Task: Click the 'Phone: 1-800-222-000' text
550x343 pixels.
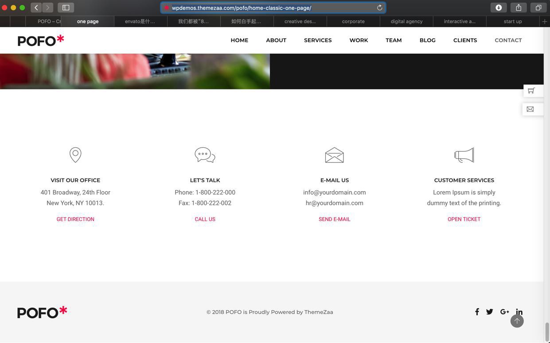Action: 205,193
